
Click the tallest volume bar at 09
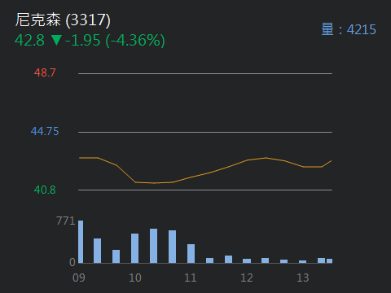point(81,242)
